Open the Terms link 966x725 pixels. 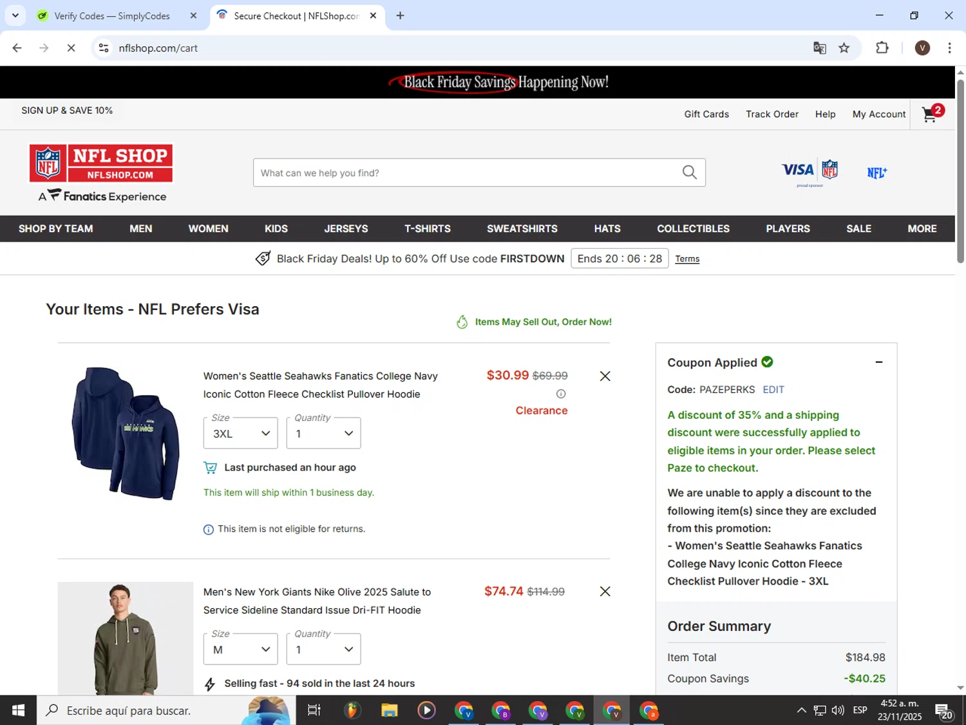pos(687,259)
